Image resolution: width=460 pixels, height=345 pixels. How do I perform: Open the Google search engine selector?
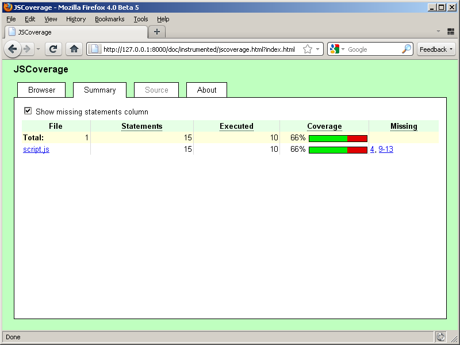(x=336, y=49)
